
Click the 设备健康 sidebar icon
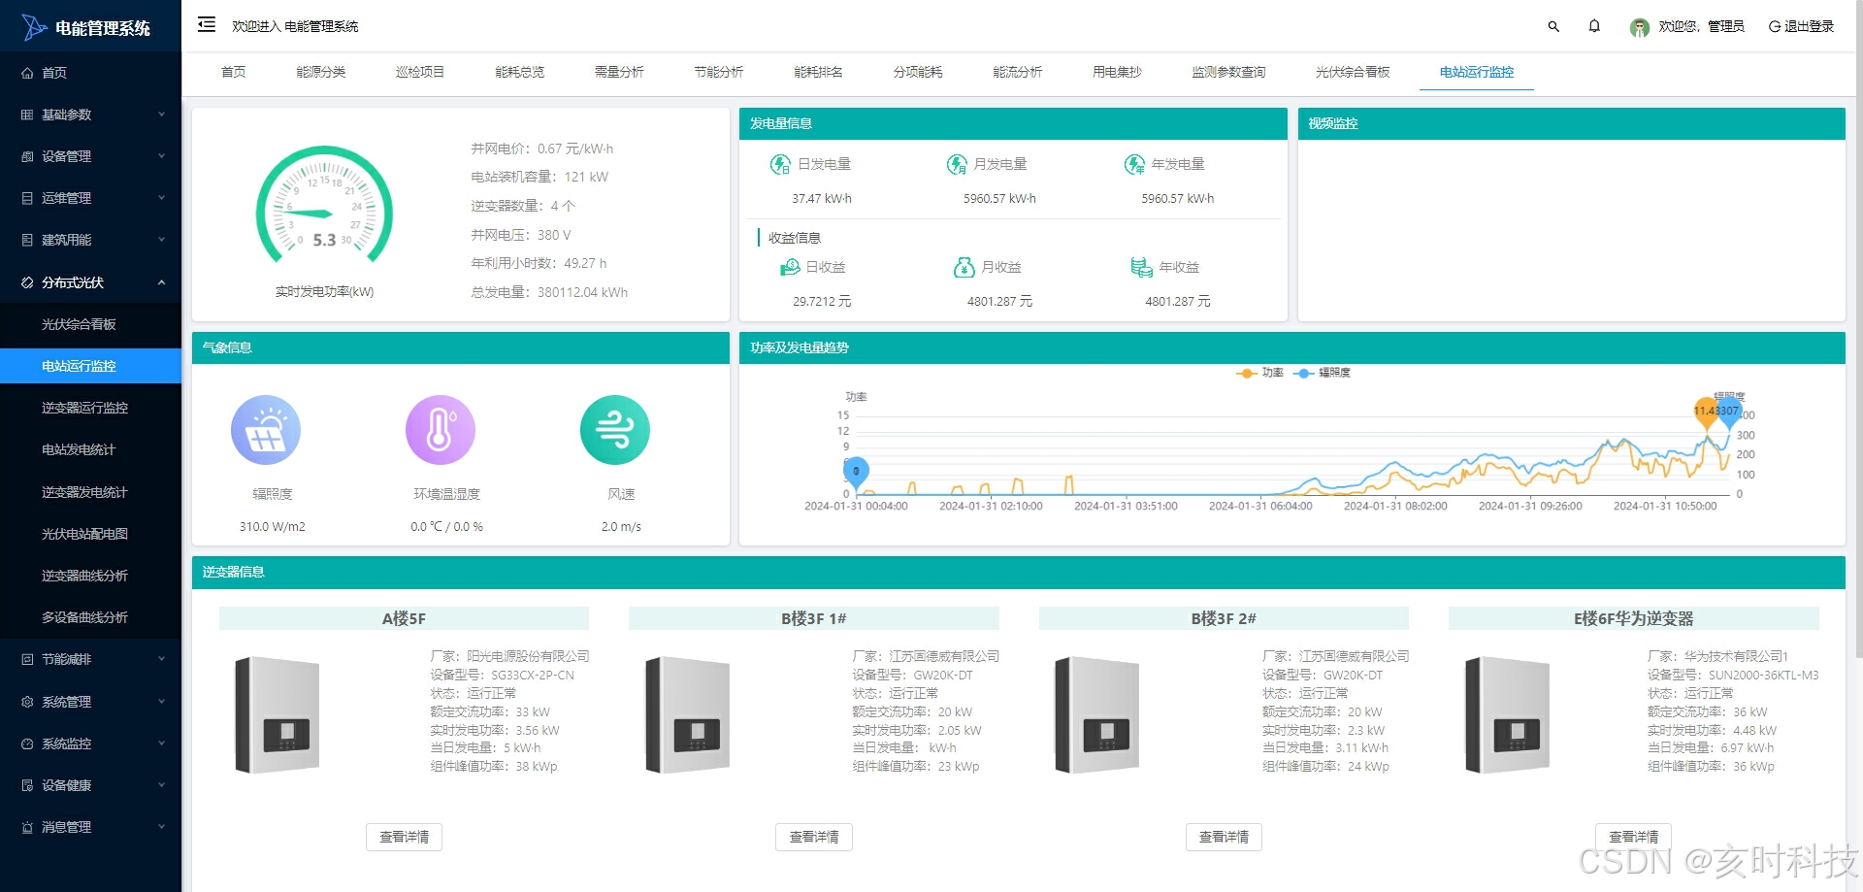click(27, 785)
